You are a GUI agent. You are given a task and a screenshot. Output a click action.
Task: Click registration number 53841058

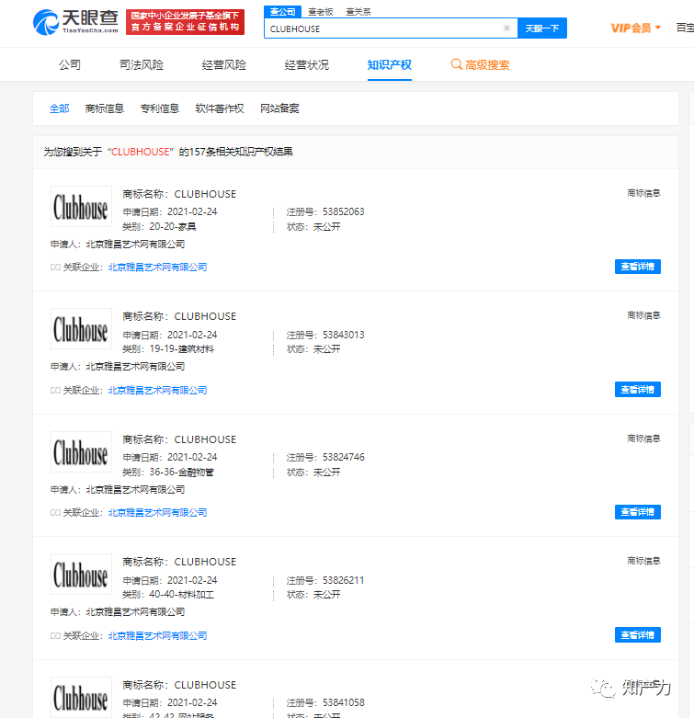(344, 702)
